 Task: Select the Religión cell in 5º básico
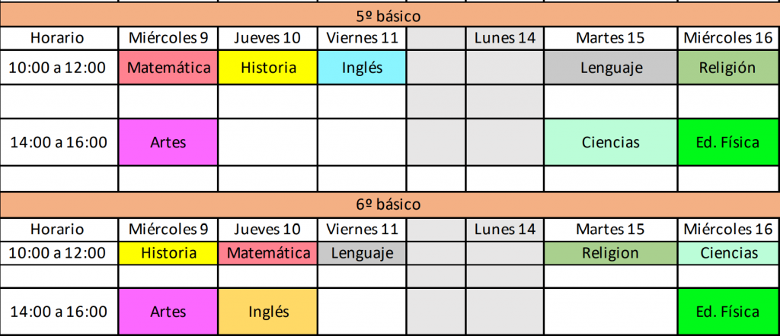coord(729,67)
